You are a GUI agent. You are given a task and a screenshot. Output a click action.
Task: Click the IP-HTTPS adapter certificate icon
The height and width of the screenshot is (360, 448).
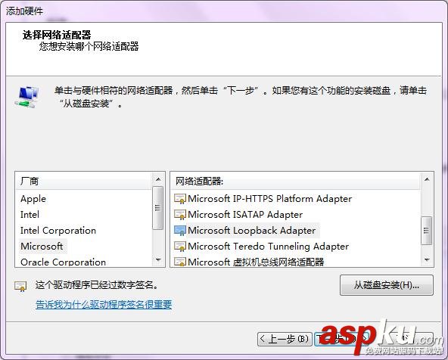click(180, 199)
